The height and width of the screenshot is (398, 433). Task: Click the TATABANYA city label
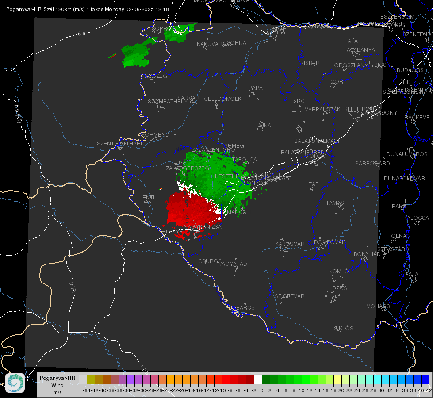[359, 50]
